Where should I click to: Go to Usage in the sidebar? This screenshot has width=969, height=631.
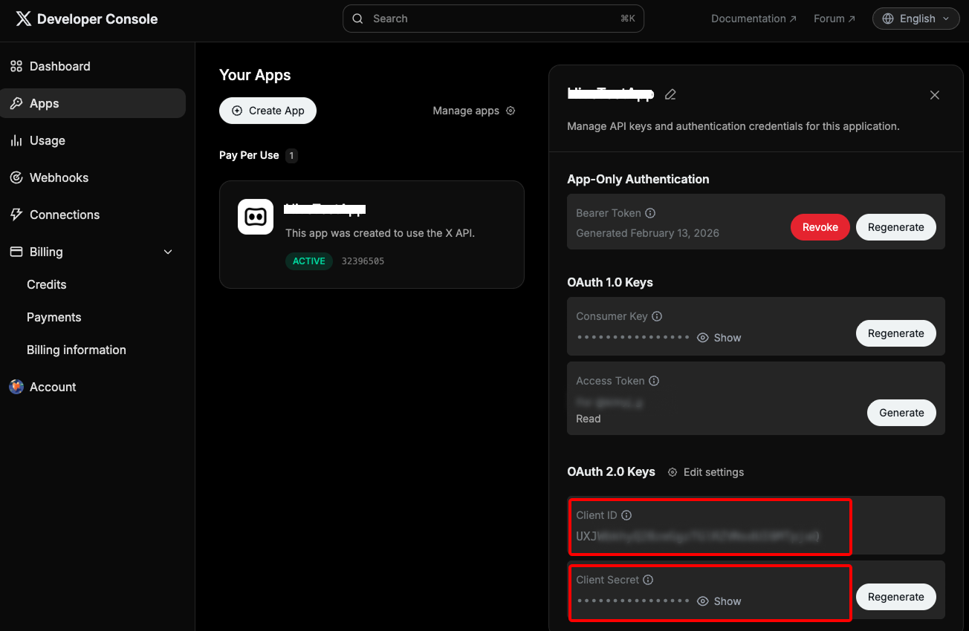point(47,140)
